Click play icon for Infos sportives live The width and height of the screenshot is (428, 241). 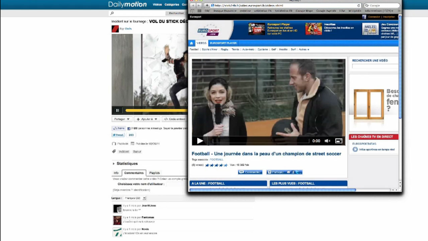[x=355, y=149]
